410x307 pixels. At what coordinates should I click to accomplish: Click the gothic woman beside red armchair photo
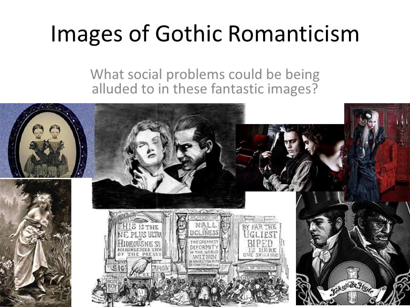click(x=377, y=153)
